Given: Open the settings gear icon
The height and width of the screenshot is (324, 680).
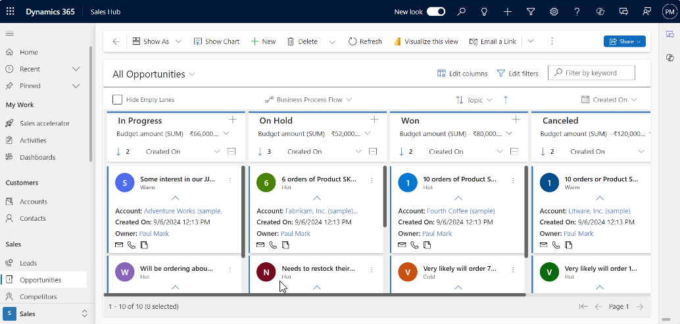Looking at the screenshot, I should [554, 12].
